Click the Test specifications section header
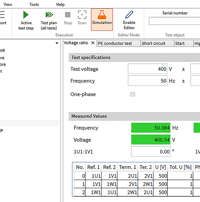200x202 pixels. point(134,57)
